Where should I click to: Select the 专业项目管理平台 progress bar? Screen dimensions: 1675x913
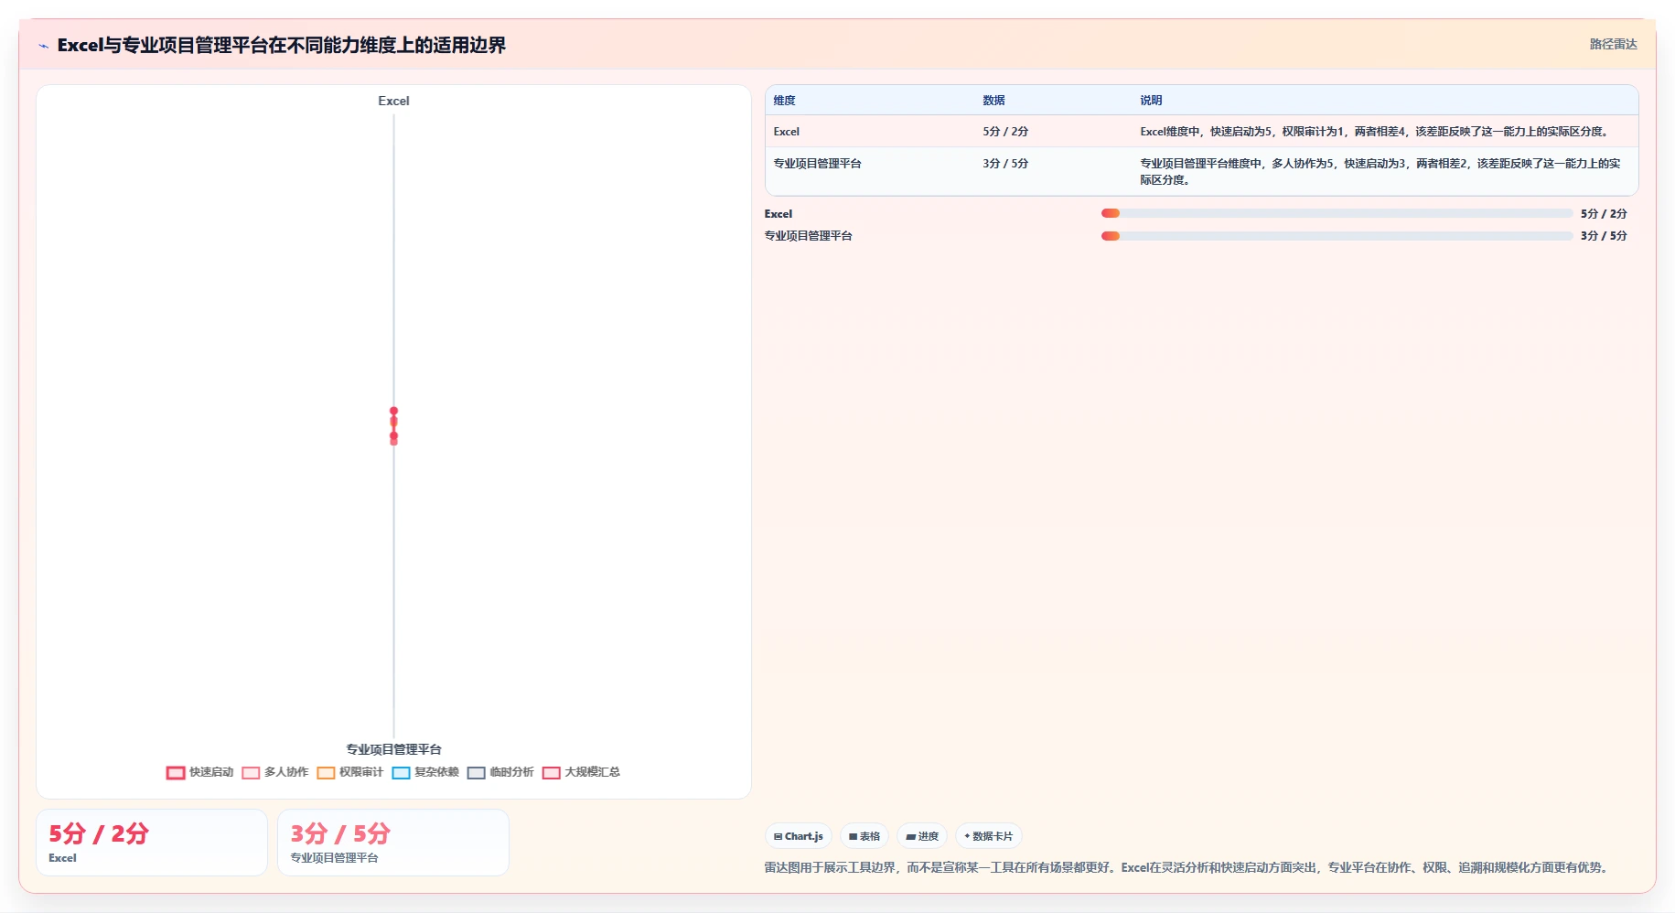(x=1337, y=236)
